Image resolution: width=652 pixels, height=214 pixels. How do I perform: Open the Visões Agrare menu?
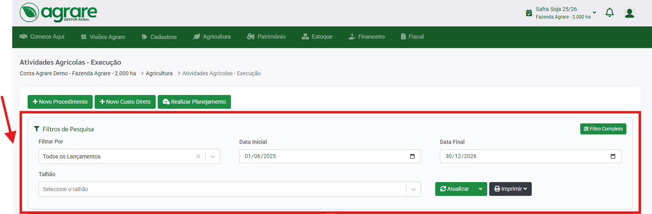[x=103, y=37]
